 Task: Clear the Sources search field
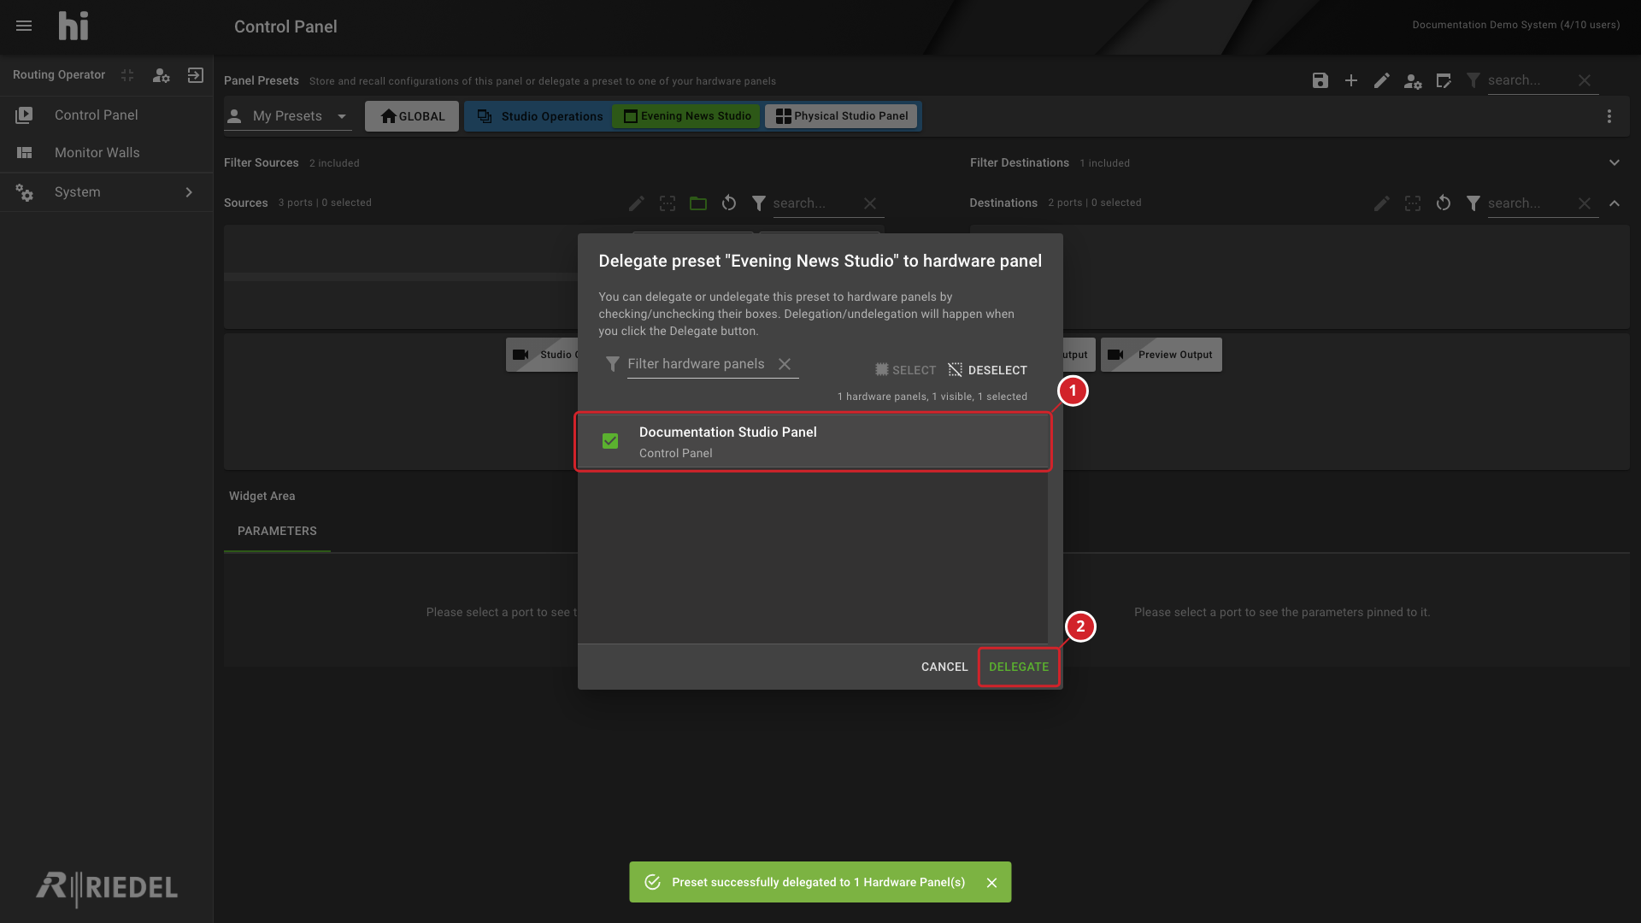870,203
